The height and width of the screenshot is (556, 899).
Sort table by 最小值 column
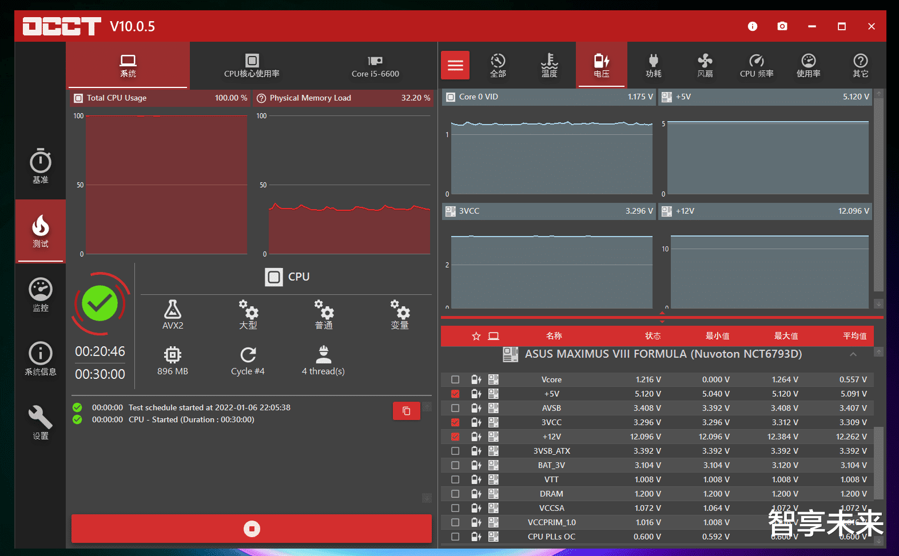coord(718,336)
